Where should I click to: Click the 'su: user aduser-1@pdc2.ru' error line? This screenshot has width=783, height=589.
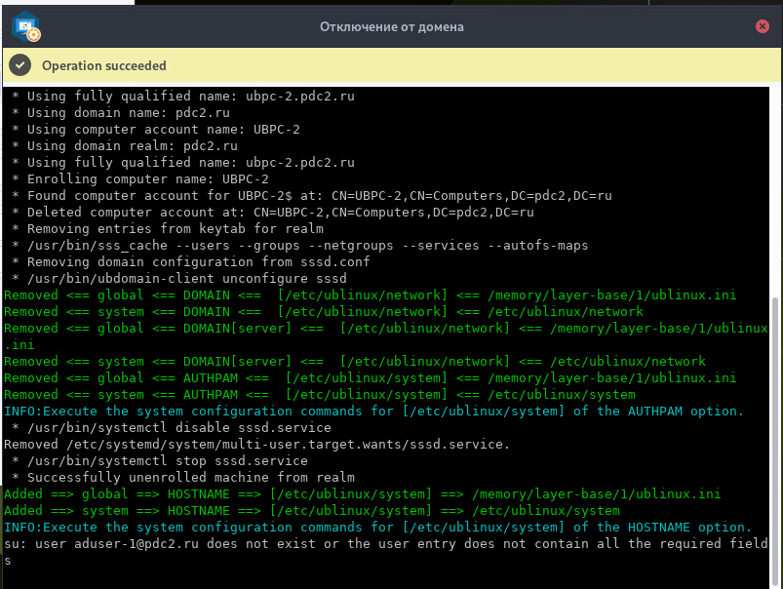click(385, 543)
